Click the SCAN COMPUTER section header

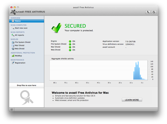[x=19, y=25]
